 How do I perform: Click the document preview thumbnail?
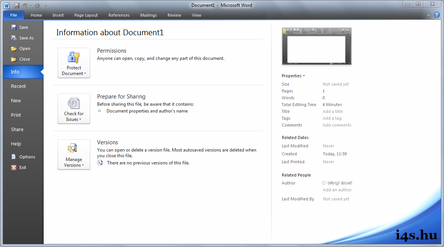pos(317,46)
